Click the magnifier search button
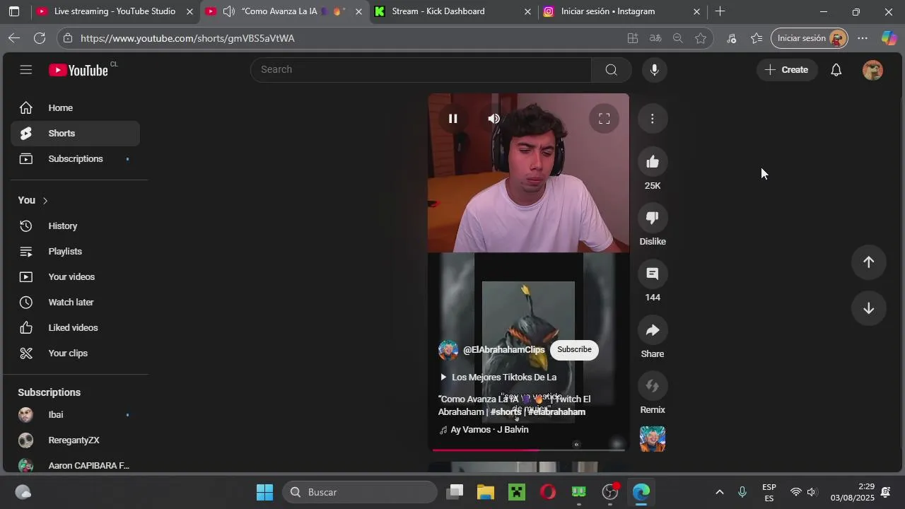This screenshot has height=509, width=905. (612, 69)
